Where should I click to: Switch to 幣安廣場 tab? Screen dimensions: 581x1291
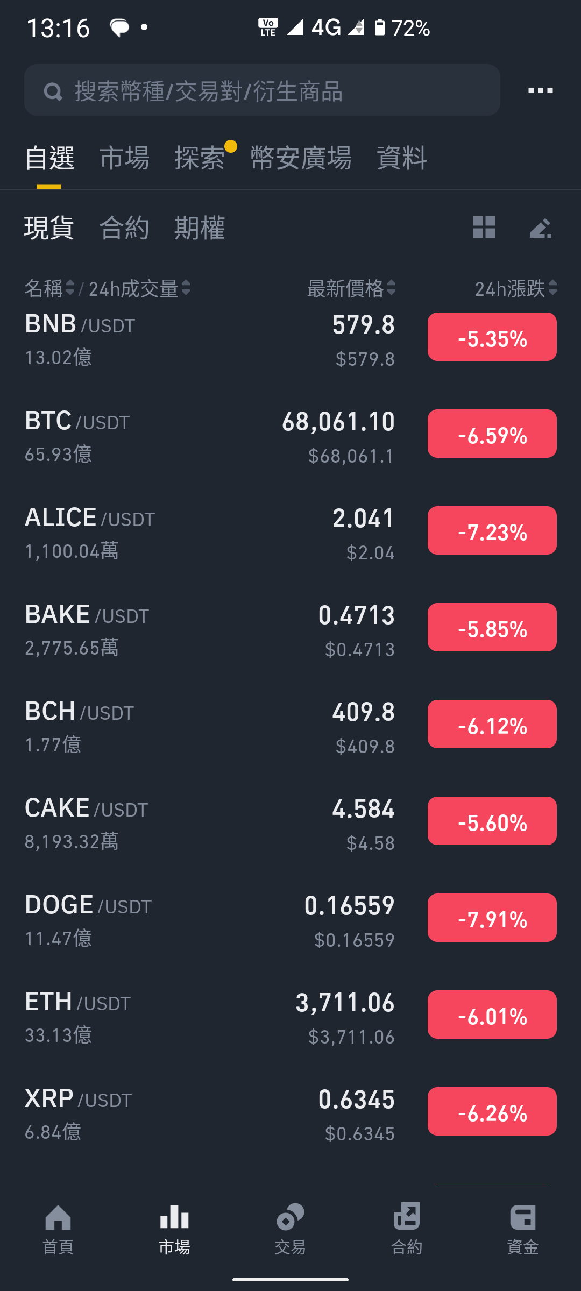tap(301, 158)
